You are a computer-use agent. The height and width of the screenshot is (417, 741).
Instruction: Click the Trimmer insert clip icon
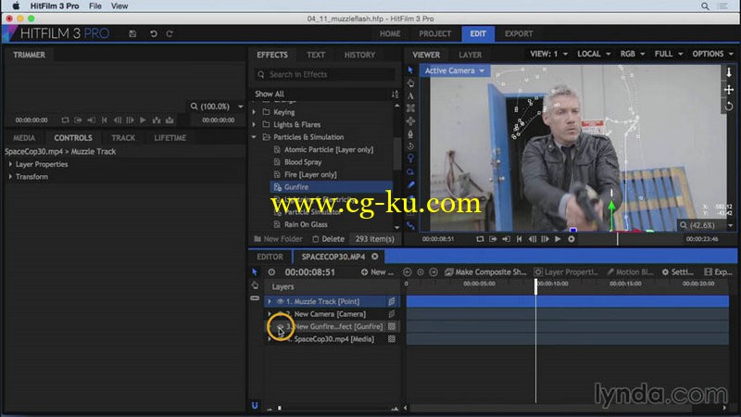tap(157, 120)
